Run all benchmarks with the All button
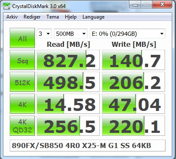Viewport: 176px width, 159px height. point(22,38)
